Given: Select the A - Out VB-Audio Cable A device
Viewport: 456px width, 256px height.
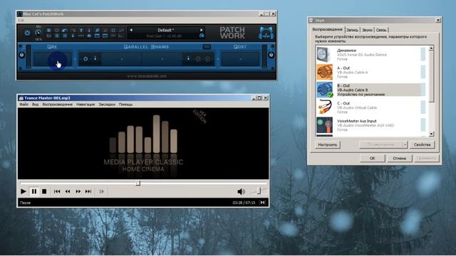Looking at the screenshot, I should pyautogui.click(x=371, y=73).
